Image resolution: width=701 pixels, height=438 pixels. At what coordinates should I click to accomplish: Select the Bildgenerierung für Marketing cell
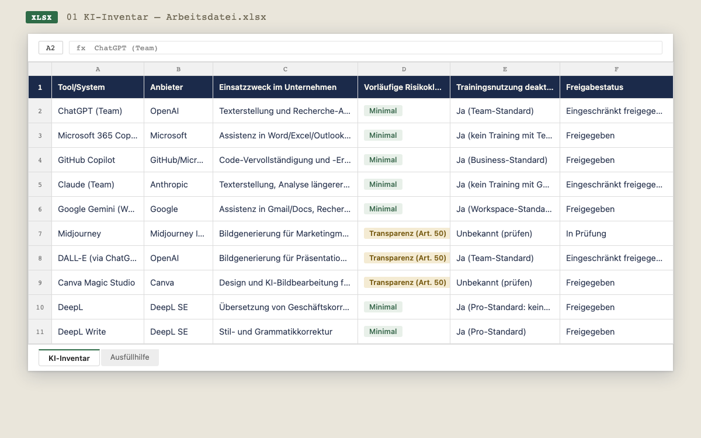click(285, 234)
